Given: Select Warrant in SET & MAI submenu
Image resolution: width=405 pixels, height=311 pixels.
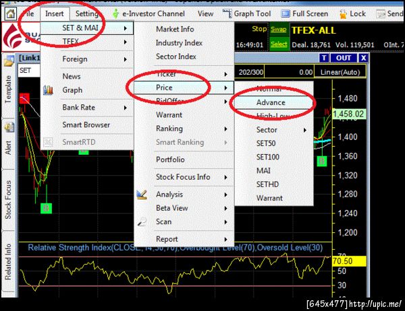Looking at the screenshot, I should tap(184, 115).
